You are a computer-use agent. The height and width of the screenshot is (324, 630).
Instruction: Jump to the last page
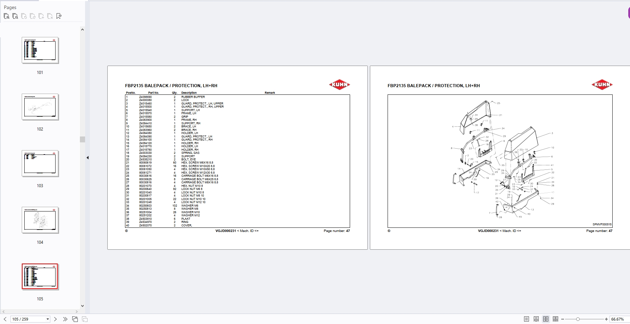tap(65, 319)
